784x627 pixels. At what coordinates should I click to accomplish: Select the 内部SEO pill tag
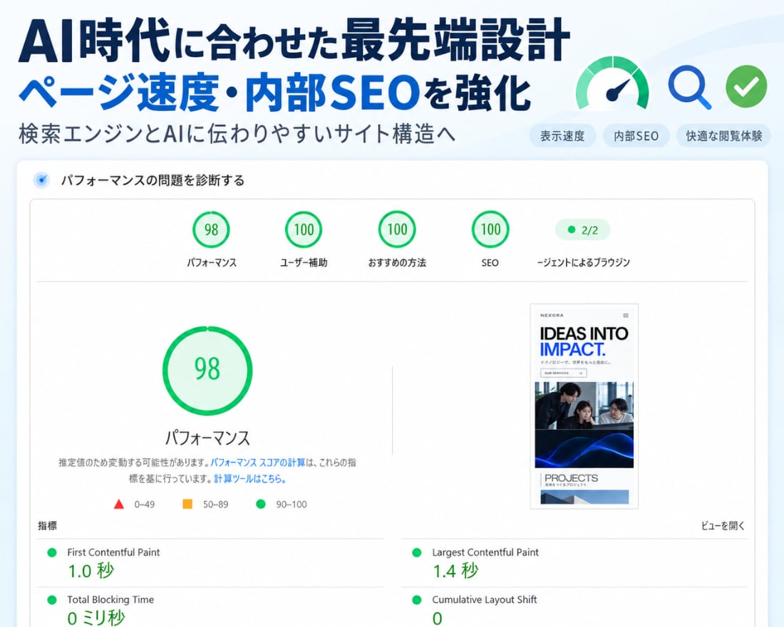636,135
